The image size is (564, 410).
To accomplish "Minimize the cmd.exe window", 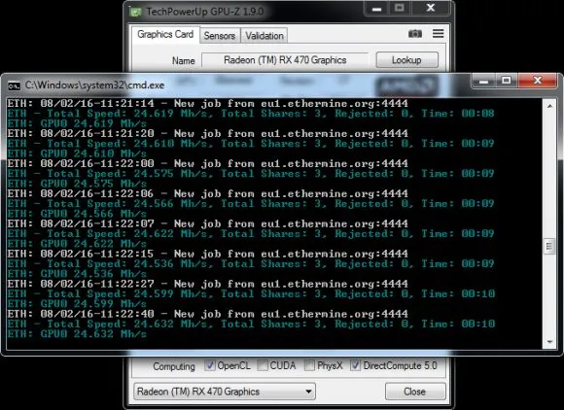I will [484, 82].
